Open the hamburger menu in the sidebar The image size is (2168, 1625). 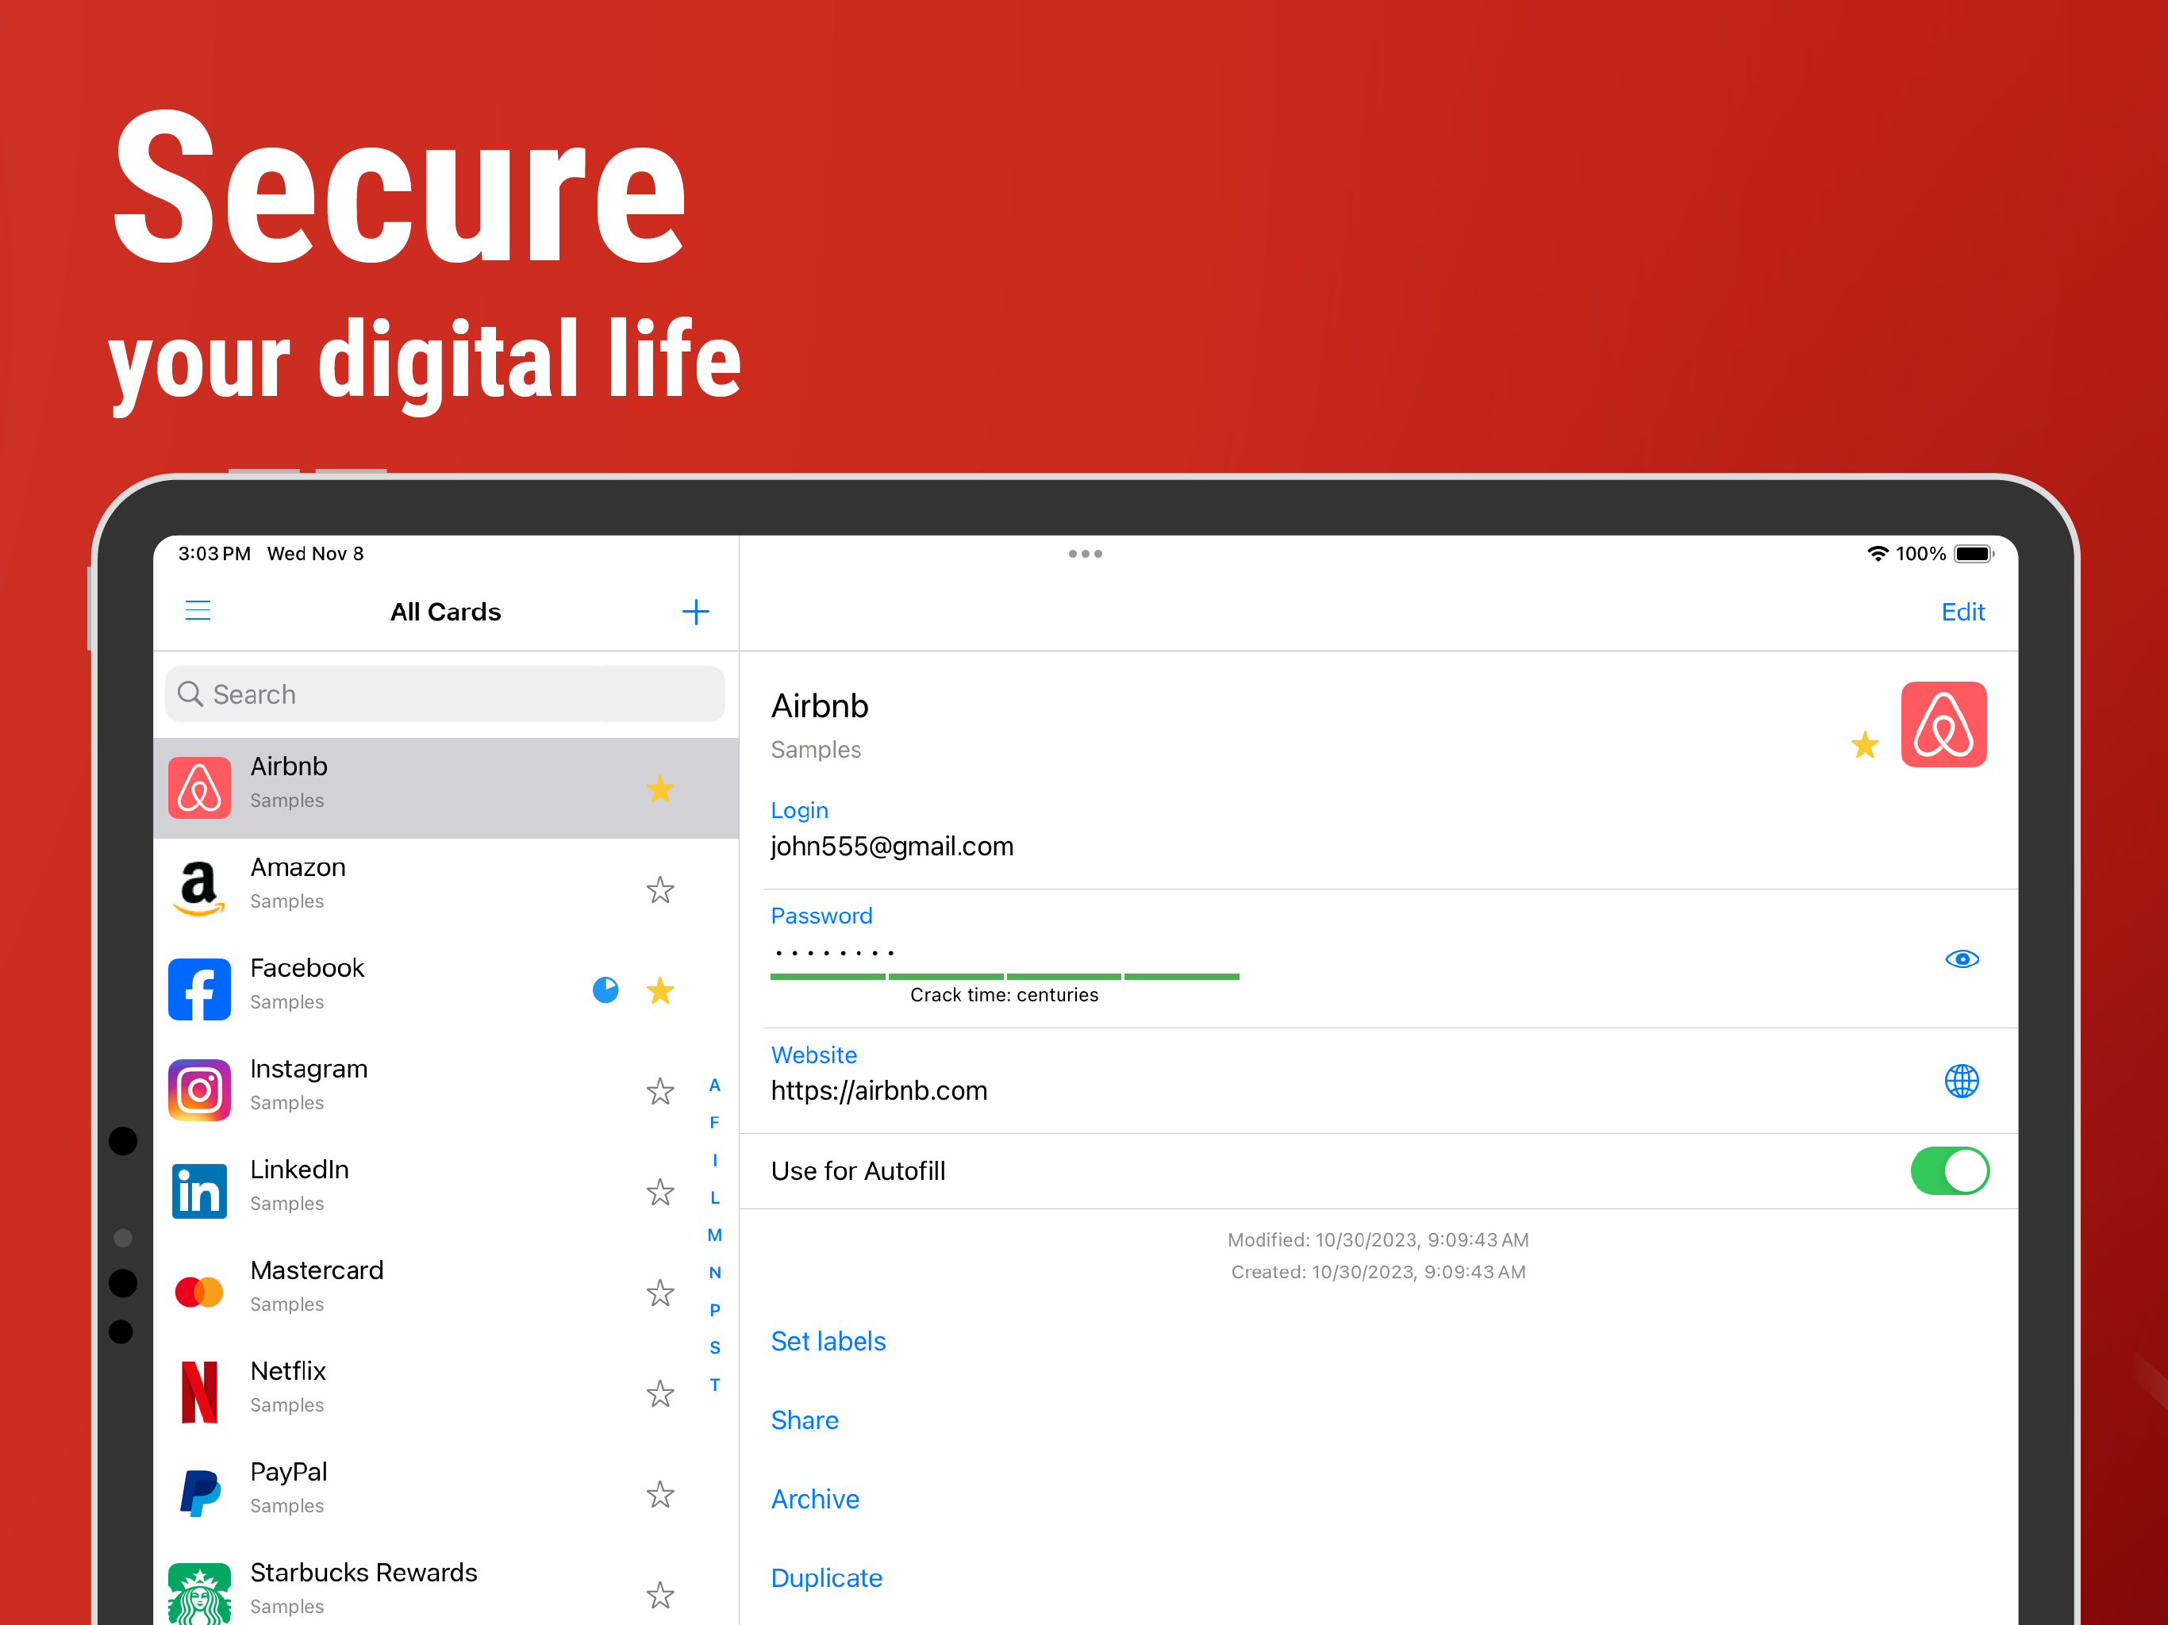click(198, 611)
